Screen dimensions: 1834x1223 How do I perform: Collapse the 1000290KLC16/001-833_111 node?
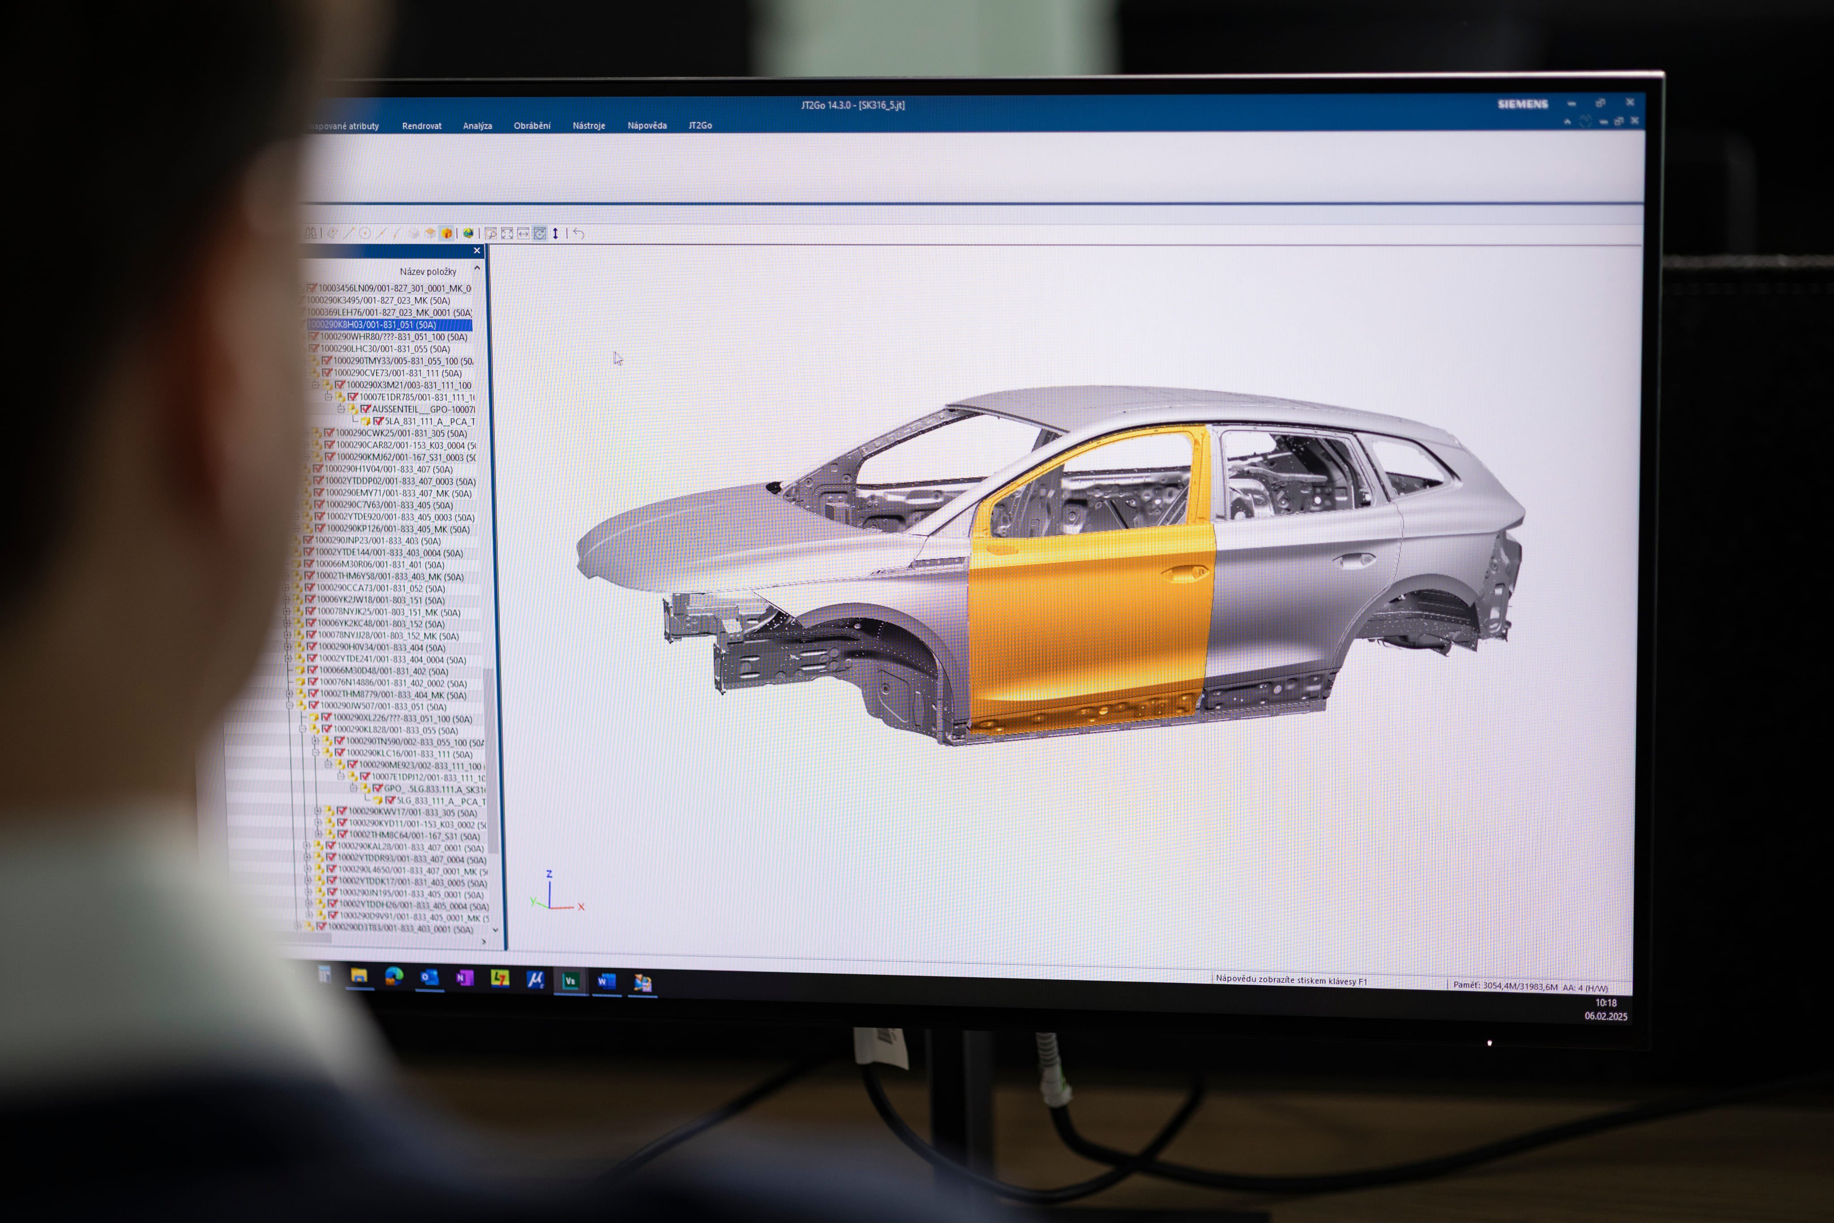click(x=315, y=753)
